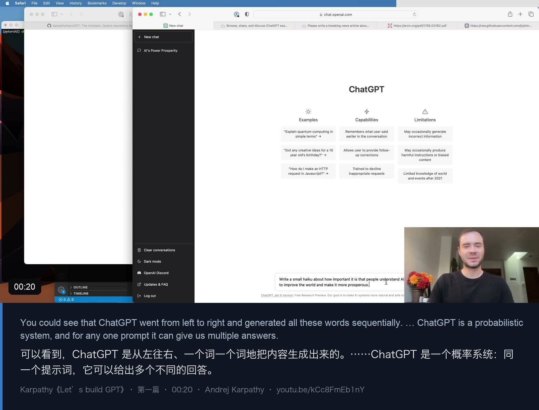This screenshot has height=410, width=539.
Task: Click the logout arrow icon
Action: pos(139,296)
